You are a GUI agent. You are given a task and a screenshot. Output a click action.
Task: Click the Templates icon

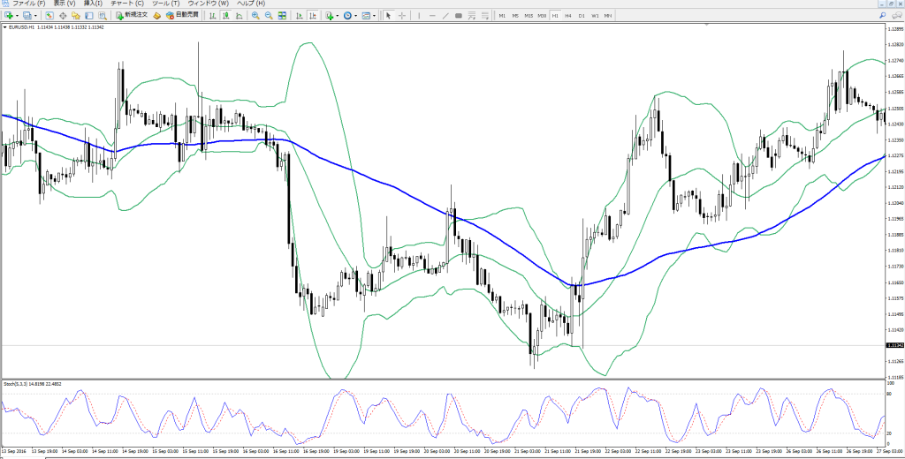(x=366, y=16)
